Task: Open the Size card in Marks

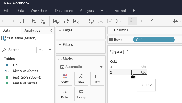Action: (x=81, y=79)
